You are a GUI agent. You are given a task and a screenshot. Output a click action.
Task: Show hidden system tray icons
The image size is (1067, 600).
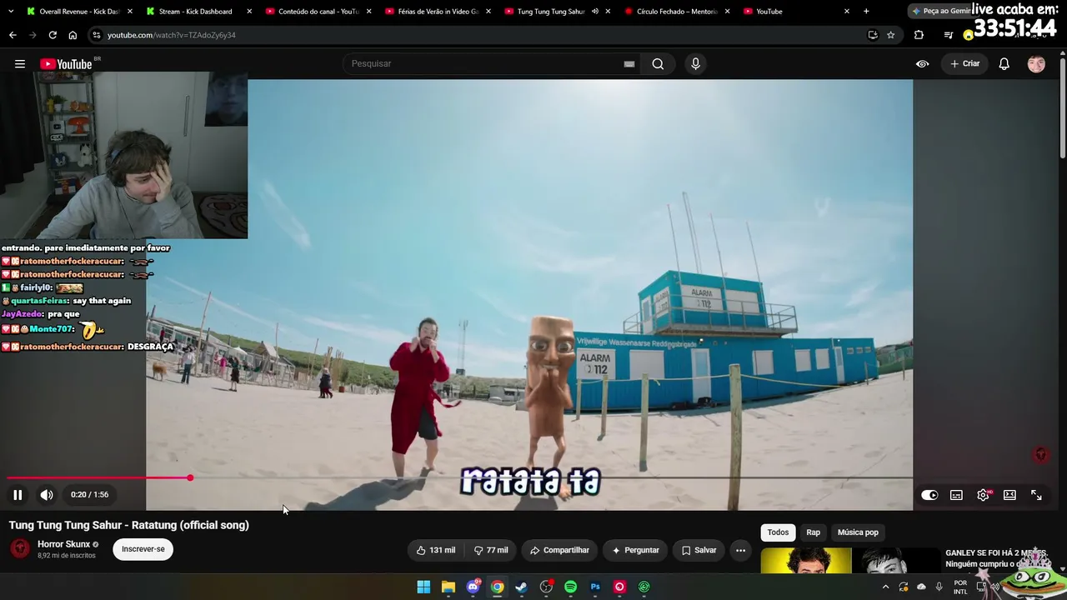[885, 587]
